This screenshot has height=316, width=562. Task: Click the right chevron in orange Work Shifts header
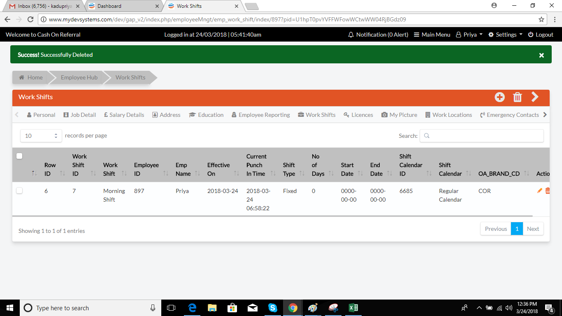[535, 97]
